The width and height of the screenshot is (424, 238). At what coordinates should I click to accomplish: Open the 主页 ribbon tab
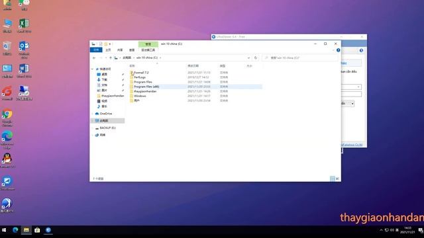pos(108,50)
